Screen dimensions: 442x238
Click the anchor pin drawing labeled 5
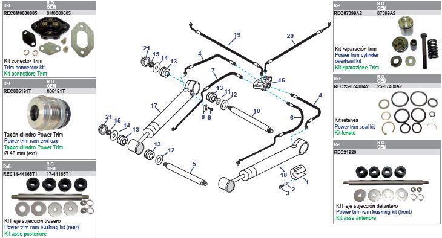pos(185,174)
